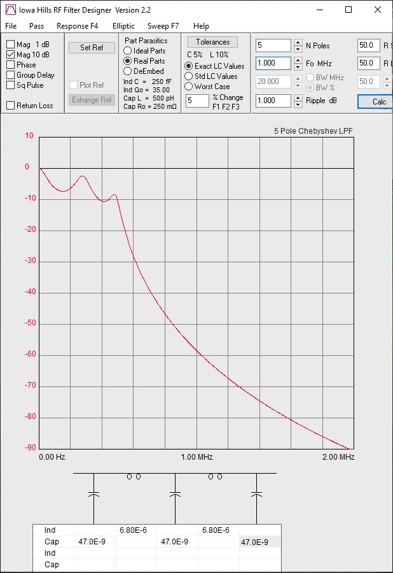The width and height of the screenshot is (393, 573).
Task: Uncheck the Mag 10 dB checkbox
Action: click(x=11, y=55)
